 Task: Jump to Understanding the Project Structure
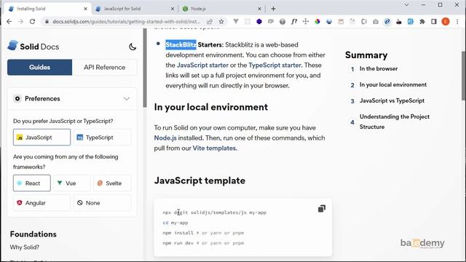pyautogui.click(x=395, y=122)
